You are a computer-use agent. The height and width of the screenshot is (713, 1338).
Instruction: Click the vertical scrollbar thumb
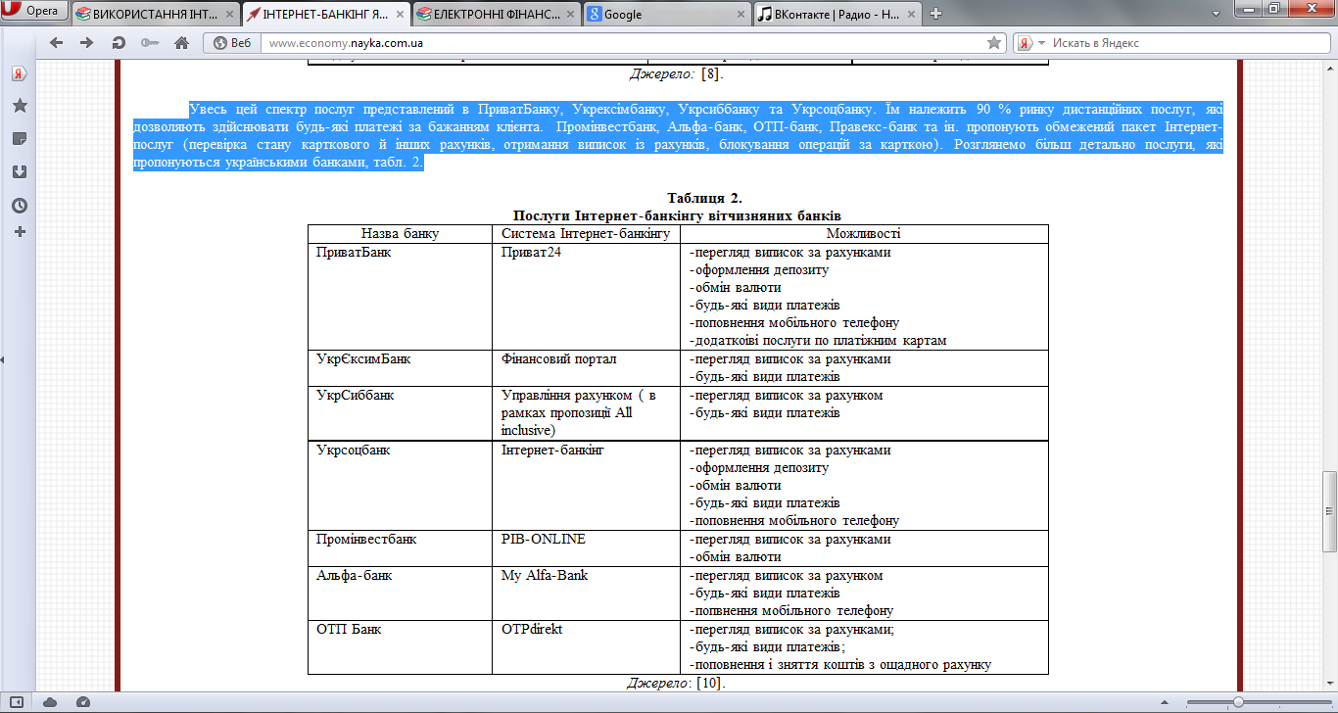[1329, 511]
